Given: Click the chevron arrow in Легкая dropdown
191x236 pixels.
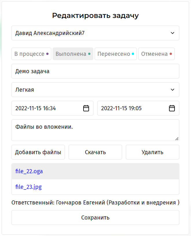Looking at the screenshot, I should pyautogui.click(x=173, y=90).
